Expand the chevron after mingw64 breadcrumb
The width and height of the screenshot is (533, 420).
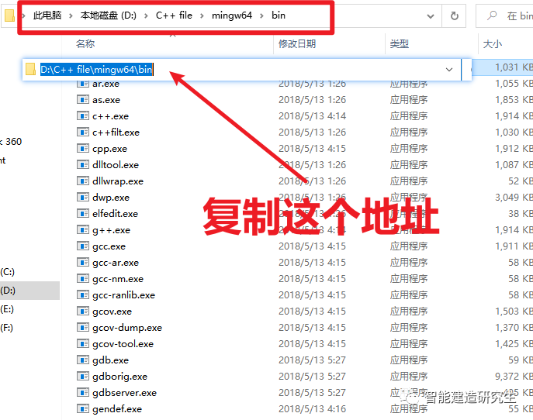tap(261, 15)
